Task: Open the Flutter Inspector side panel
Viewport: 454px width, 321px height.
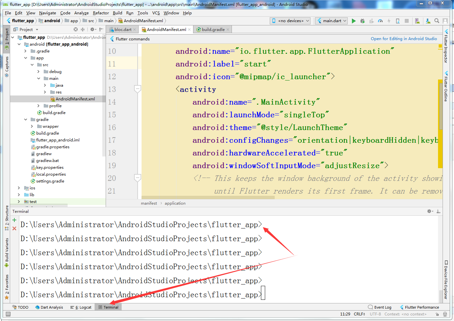Action: [x=446, y=46]
